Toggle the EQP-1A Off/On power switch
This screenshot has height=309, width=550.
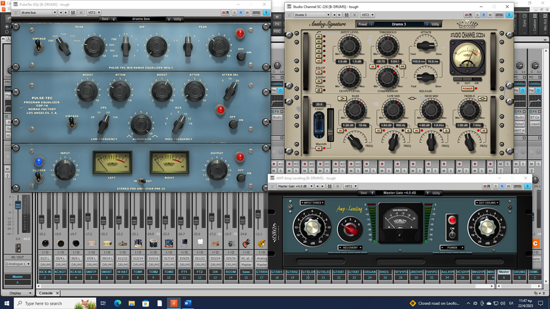tap(233, 124)
